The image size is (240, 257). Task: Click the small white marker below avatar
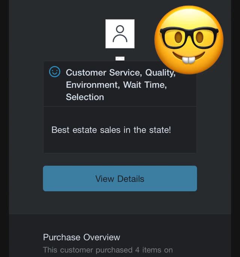[120, 58]
